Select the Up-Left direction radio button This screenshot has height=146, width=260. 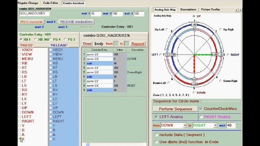pyautogui.click(x=167, y=30)
